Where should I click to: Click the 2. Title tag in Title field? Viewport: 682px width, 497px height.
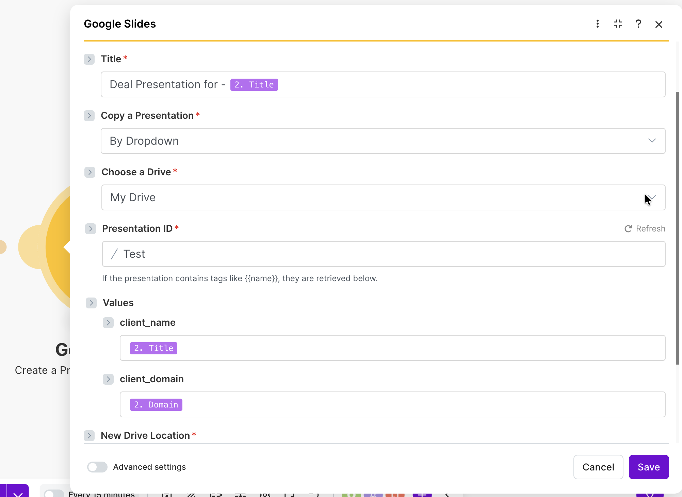(x=254, y=85)
